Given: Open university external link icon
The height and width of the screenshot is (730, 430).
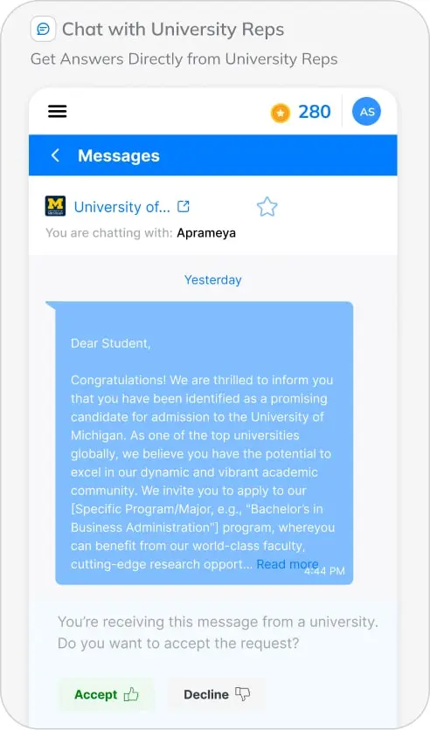Looking at the screenshot, I should tap(184, 206).
